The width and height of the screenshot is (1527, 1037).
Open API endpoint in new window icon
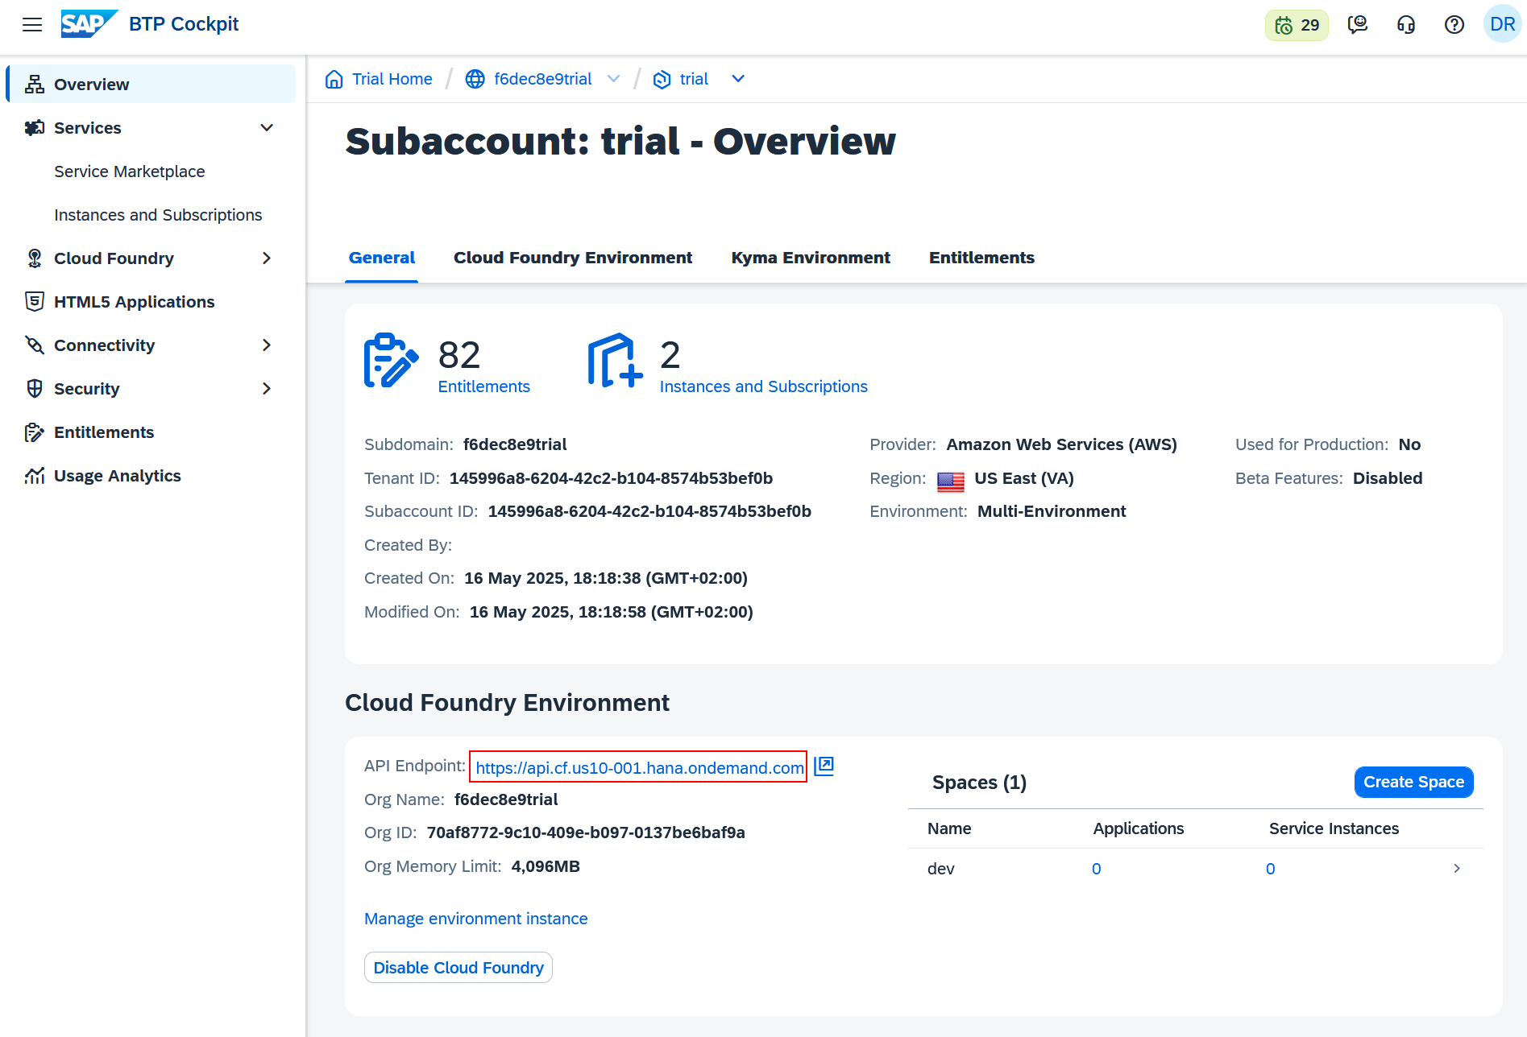[824, 766]
